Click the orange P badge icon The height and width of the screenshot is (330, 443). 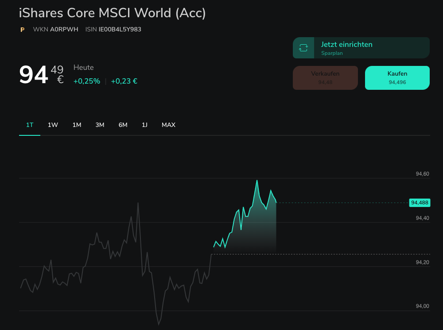(22, 30)
